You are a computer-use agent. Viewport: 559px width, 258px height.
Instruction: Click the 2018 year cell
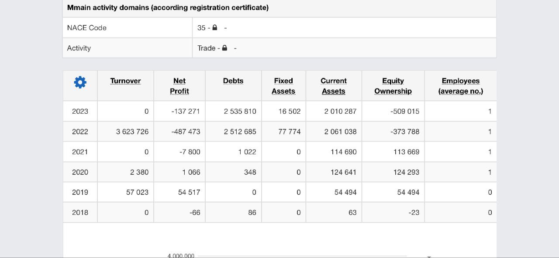pyautogui.click(x=80, y=212)
